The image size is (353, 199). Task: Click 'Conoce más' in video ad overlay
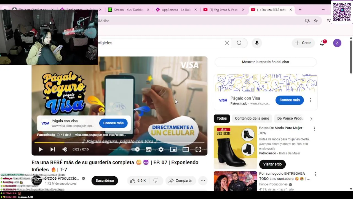tap(113, 123)
